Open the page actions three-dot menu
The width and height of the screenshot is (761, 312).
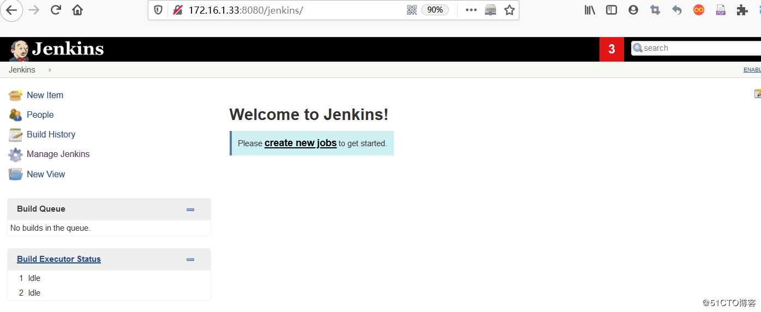[471, 10]
